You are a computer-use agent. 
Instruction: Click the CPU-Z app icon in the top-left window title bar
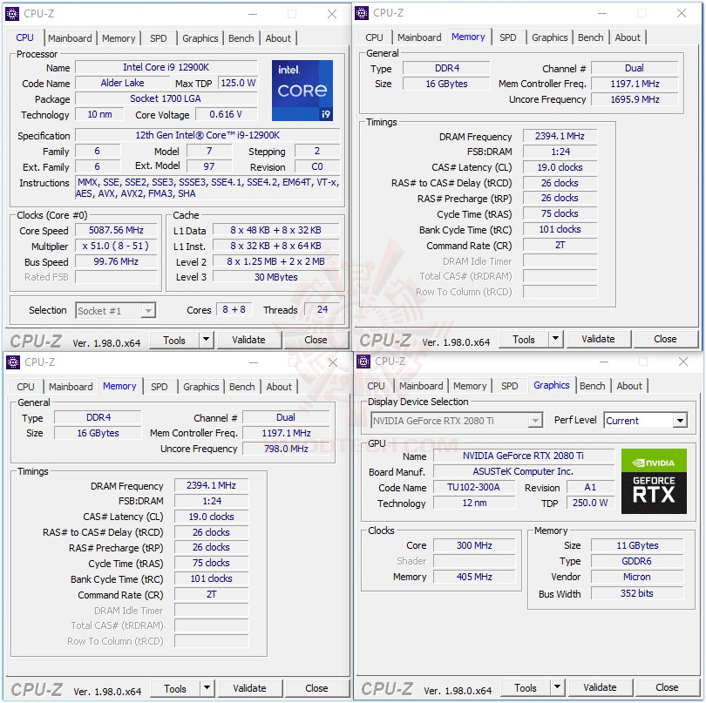12,14
